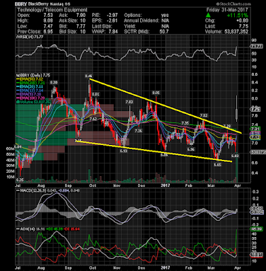
Task: Click the 7.35 price label
Action: (185, 123)
